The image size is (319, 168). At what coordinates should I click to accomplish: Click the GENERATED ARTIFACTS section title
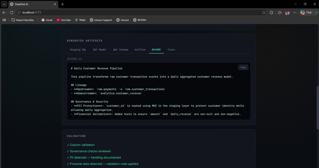(85, 41)
